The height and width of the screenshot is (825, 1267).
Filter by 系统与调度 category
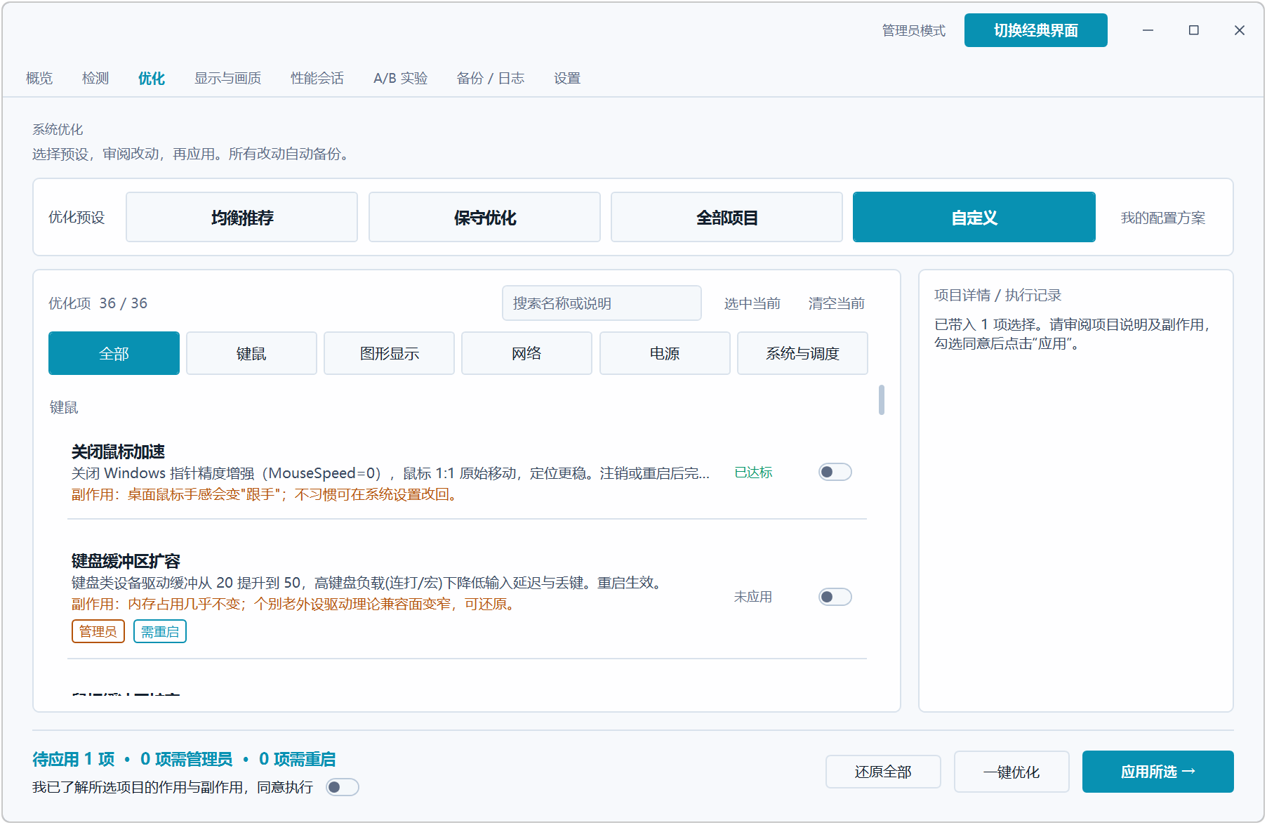tap(802, 353)
